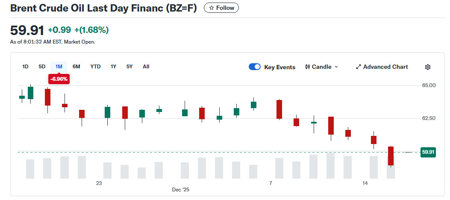Screen dimensions: 450x200
Task: Show the 5Y time range
Action: click(129, 67)
